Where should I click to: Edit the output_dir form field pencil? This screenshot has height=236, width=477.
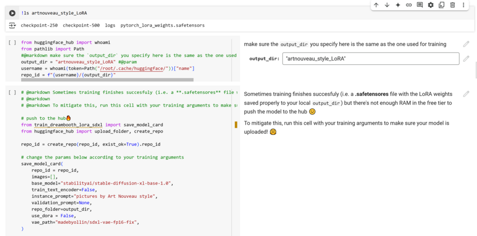click(x=466, y=58)
